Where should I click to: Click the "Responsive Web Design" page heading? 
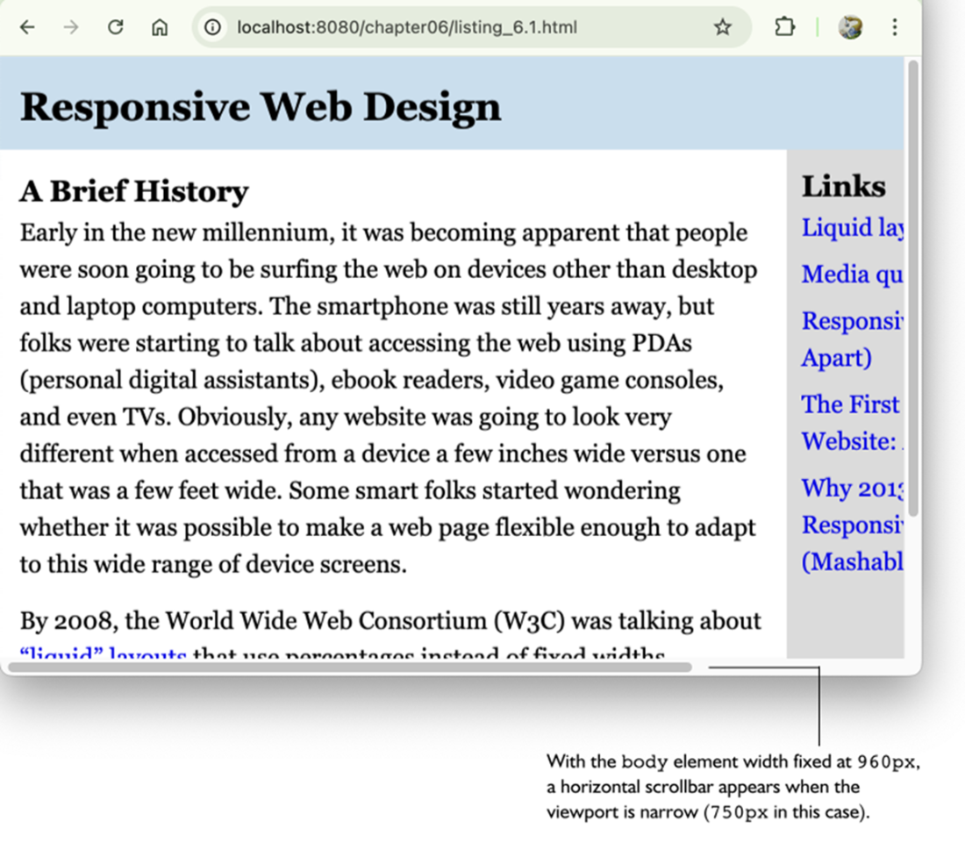(261, 107)
